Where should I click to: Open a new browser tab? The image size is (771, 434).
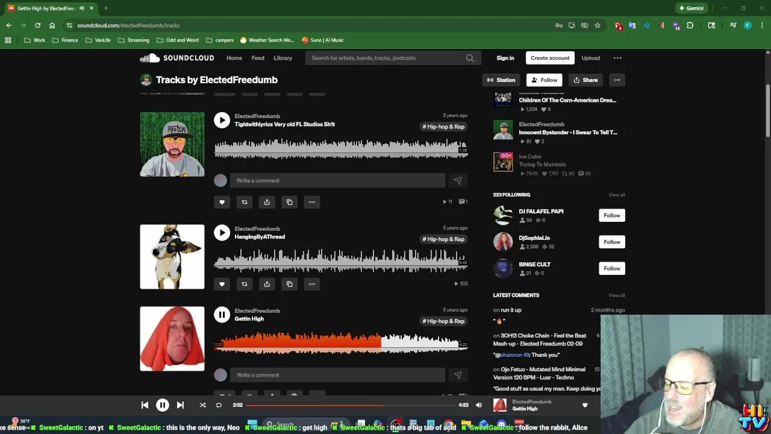pos(105,8)
